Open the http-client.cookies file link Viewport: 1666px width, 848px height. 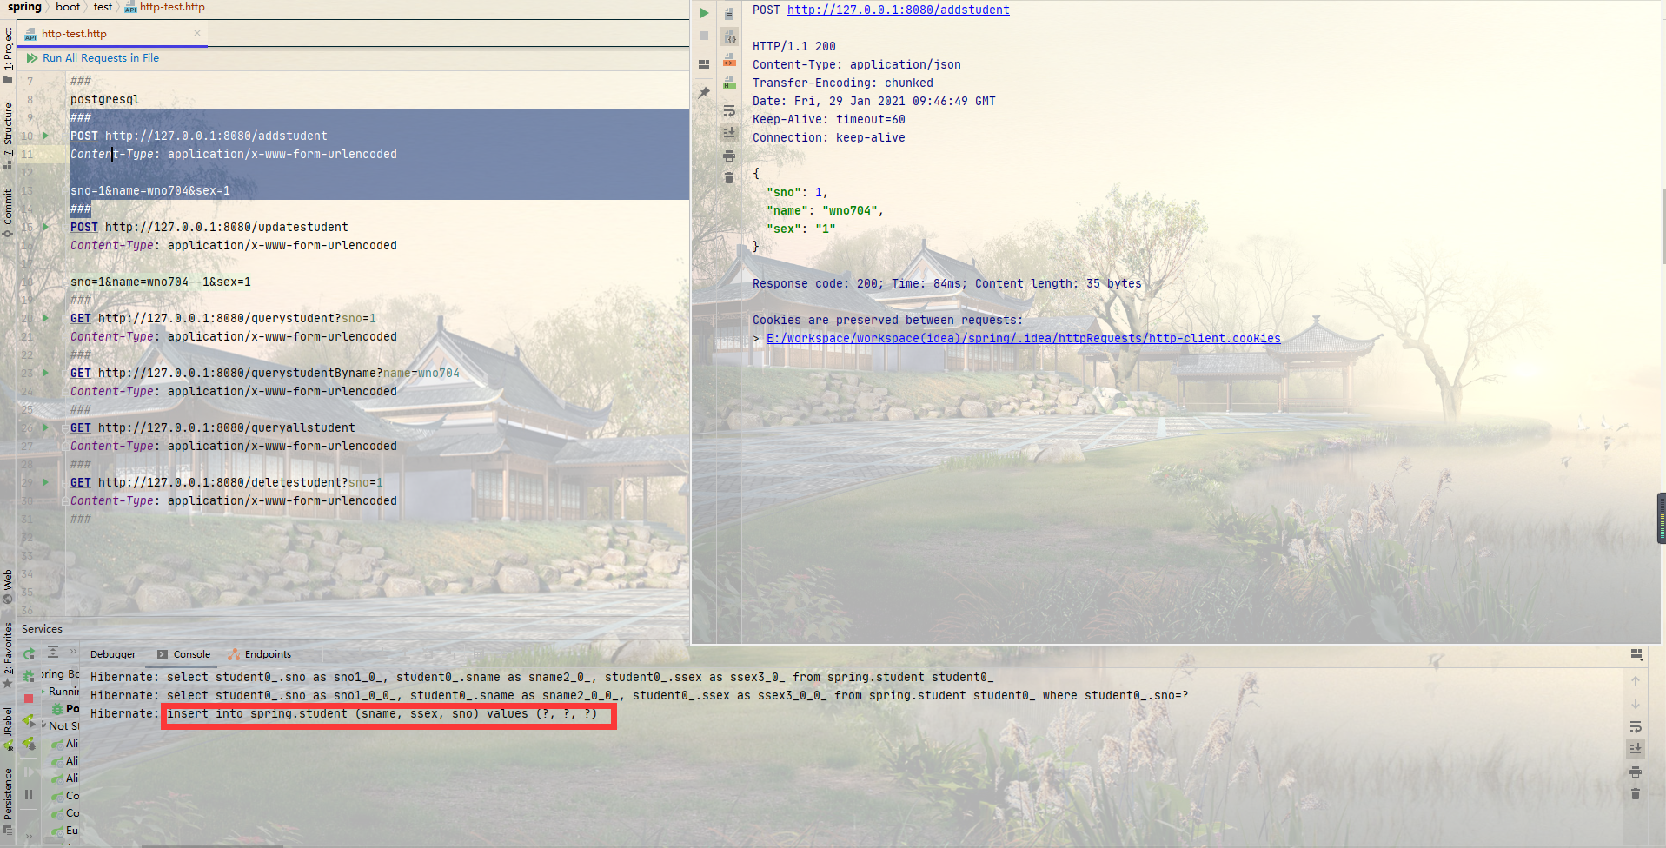coord(1023,339)
